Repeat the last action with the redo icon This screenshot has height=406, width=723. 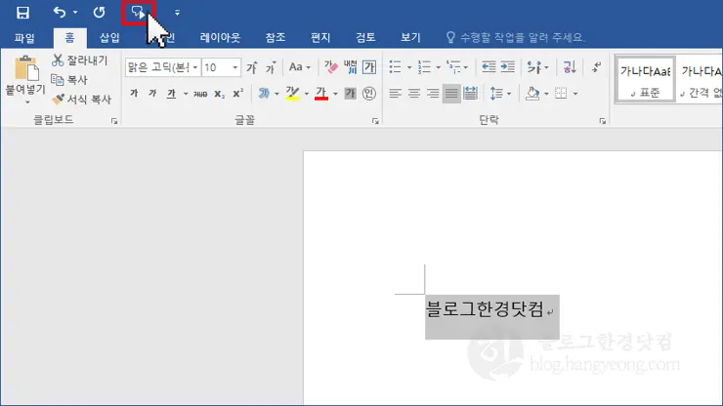coord(99,13)
